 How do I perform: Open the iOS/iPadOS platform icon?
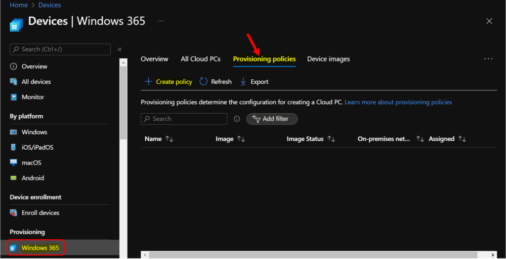click(13, 147)
